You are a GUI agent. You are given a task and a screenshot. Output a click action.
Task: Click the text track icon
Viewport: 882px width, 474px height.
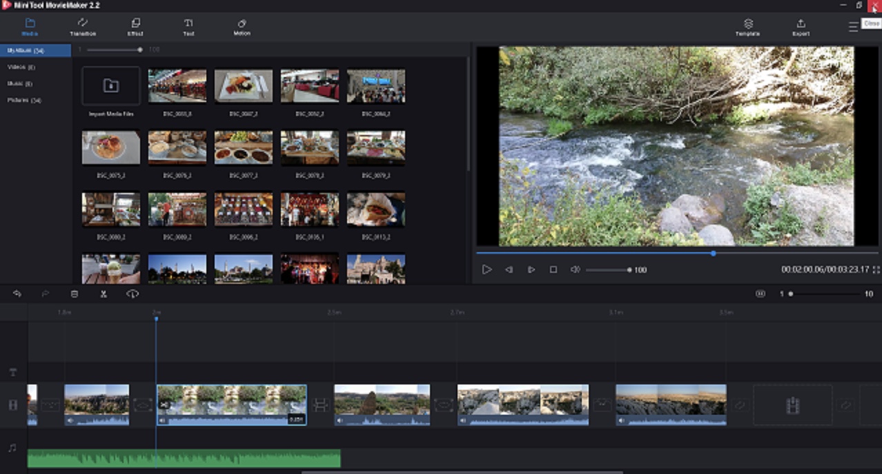click(12, 372)
